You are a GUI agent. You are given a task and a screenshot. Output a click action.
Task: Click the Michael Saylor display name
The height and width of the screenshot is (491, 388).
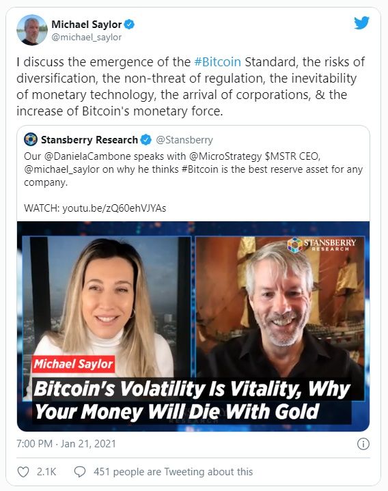pos(87,25)
